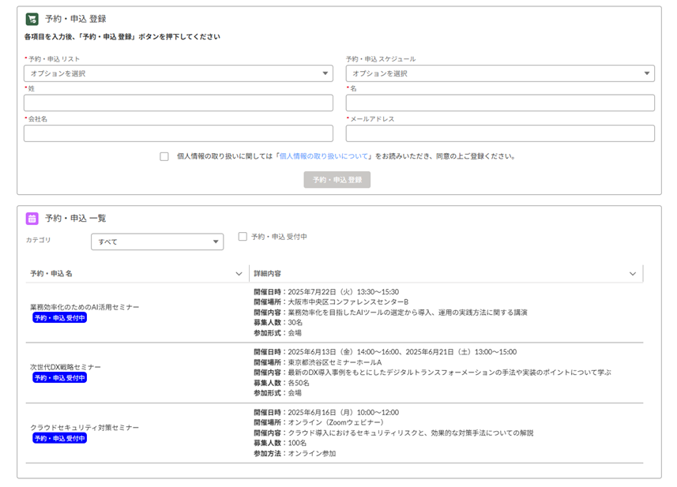677x487 pixels.
Task: Focus the 姓 input field
Action: pos(179,103)
